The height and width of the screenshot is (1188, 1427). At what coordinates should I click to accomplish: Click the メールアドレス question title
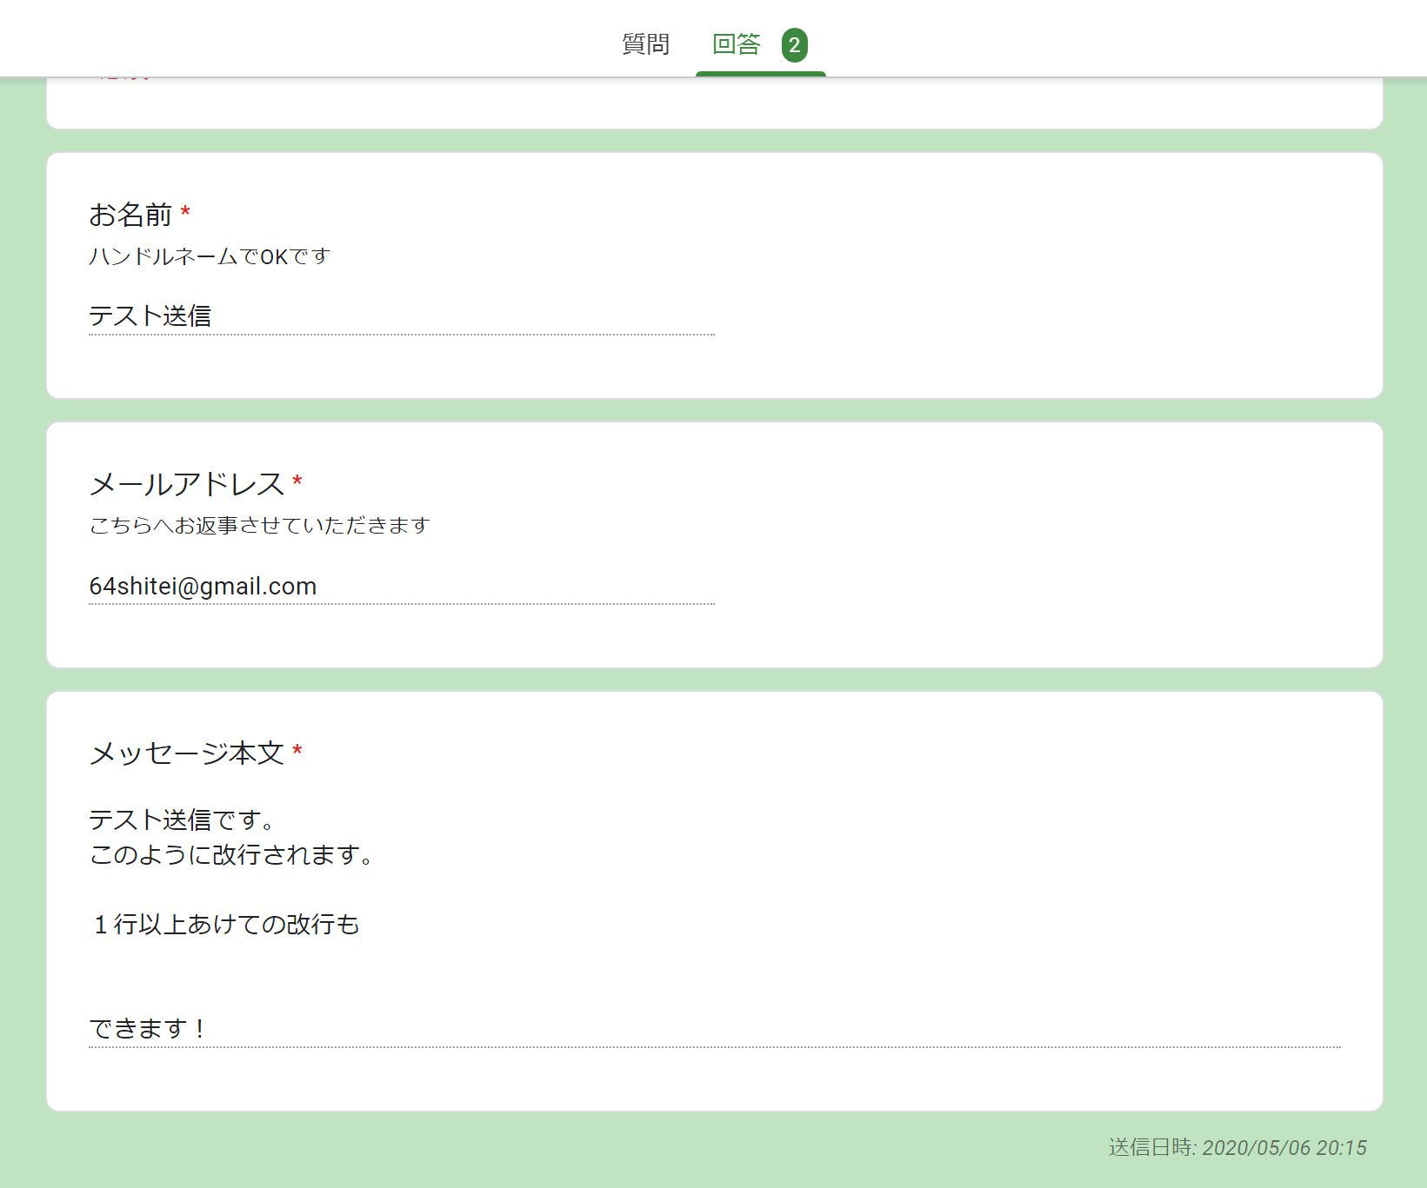[187, 484]
